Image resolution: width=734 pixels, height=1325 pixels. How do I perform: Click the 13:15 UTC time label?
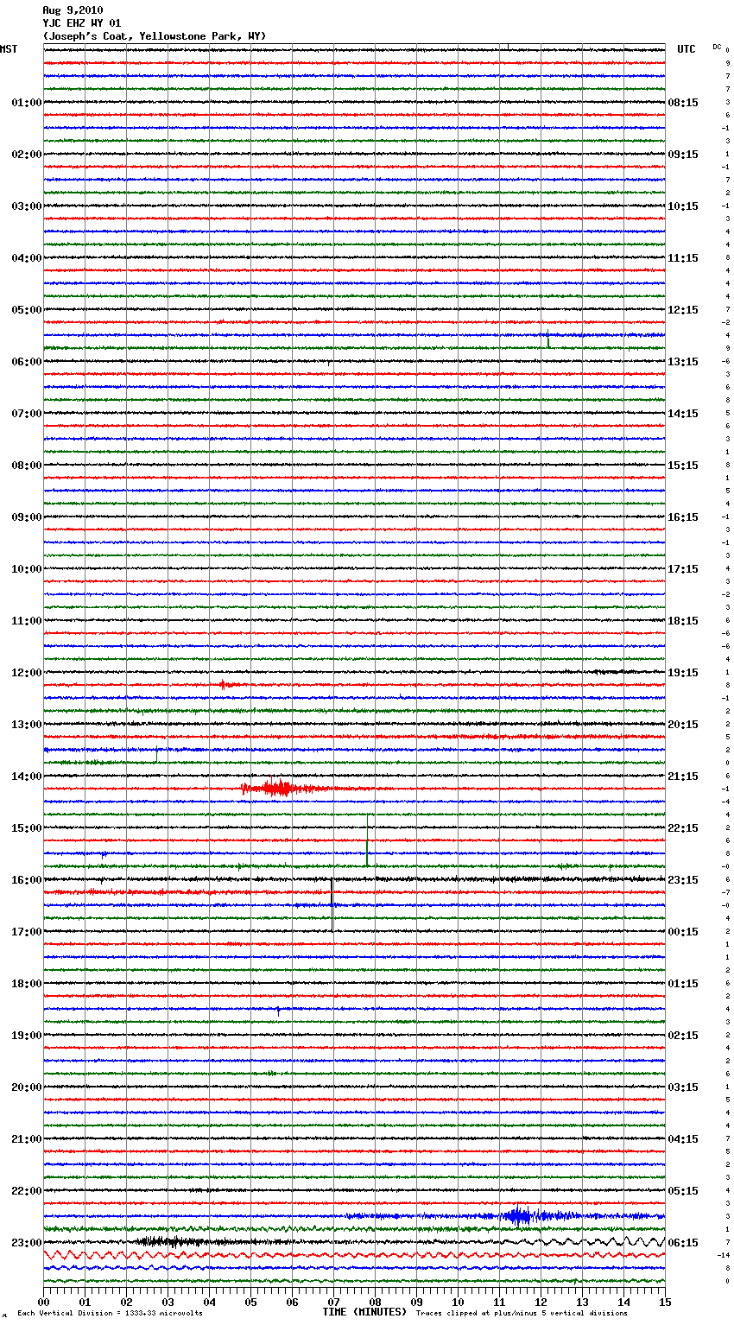point(683,362)
